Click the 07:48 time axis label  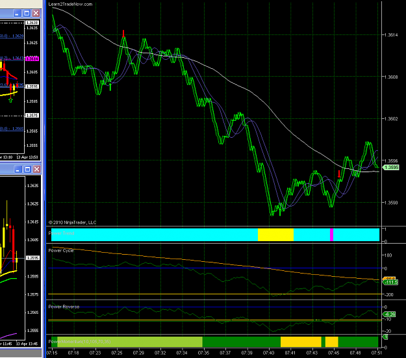click(355, 353)
